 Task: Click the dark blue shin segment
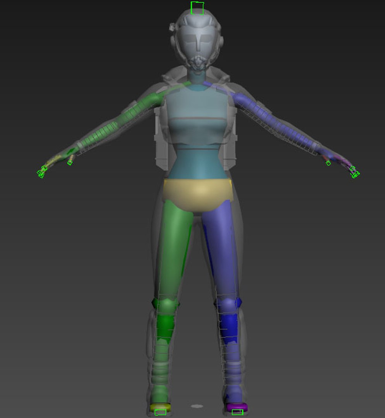point(229,328)
